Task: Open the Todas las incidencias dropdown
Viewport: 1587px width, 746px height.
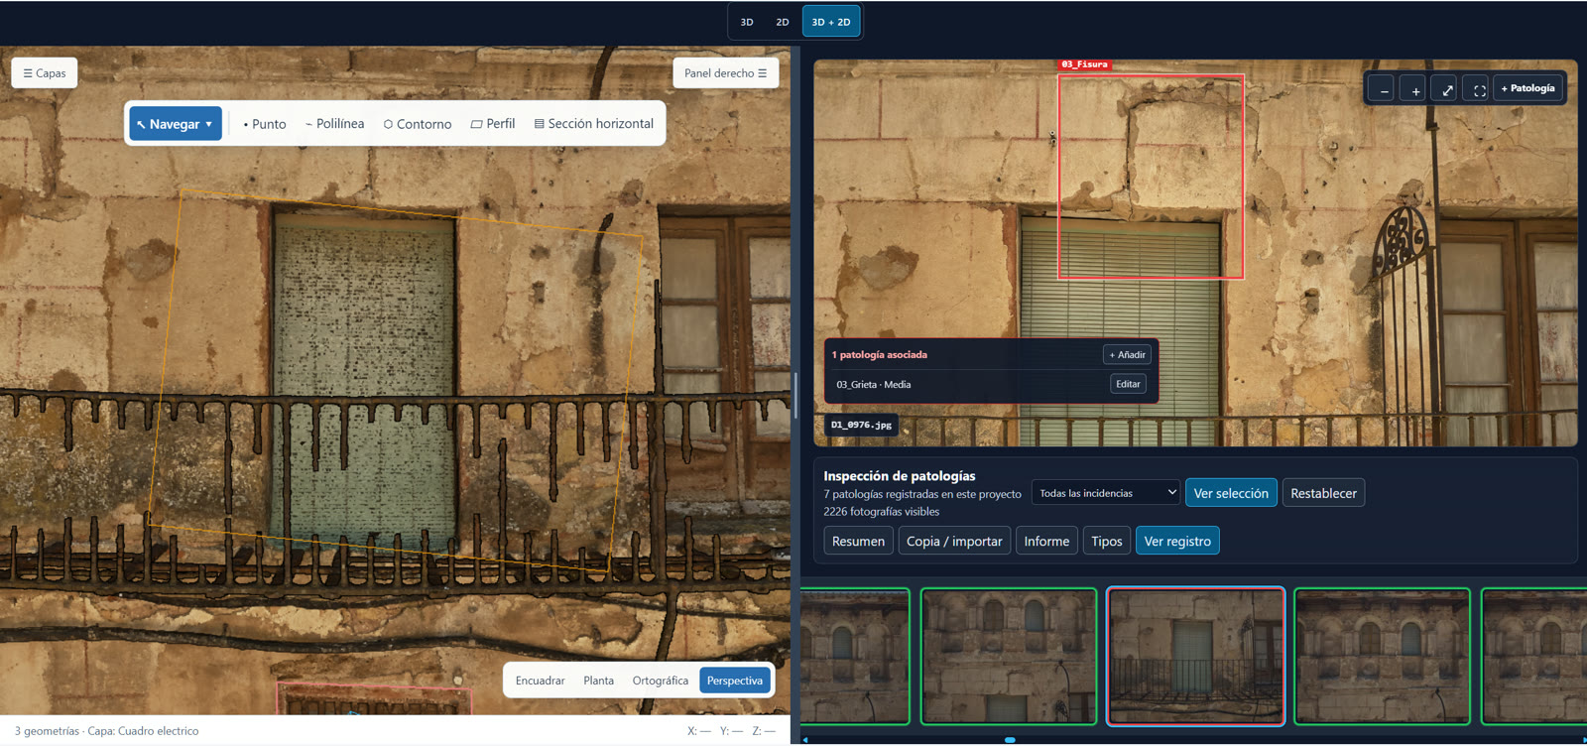Action: [x=1106, y=493]
